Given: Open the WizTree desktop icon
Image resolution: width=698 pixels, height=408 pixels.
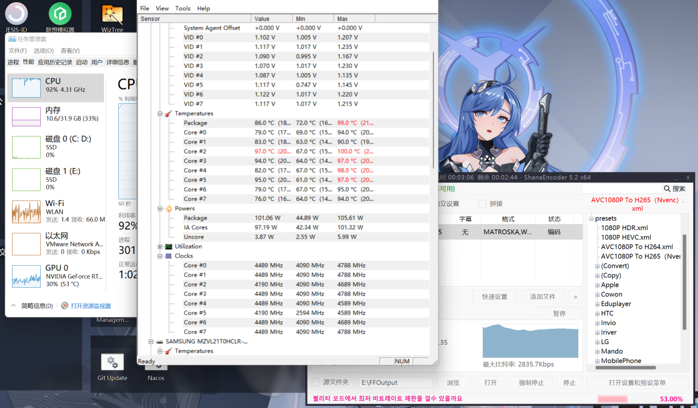Looking at the screenshot, I should (112, 18).
